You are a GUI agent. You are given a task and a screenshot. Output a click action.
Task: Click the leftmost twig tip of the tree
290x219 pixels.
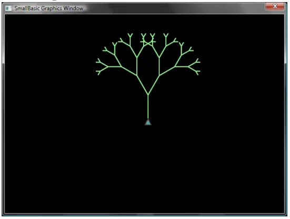96,62
